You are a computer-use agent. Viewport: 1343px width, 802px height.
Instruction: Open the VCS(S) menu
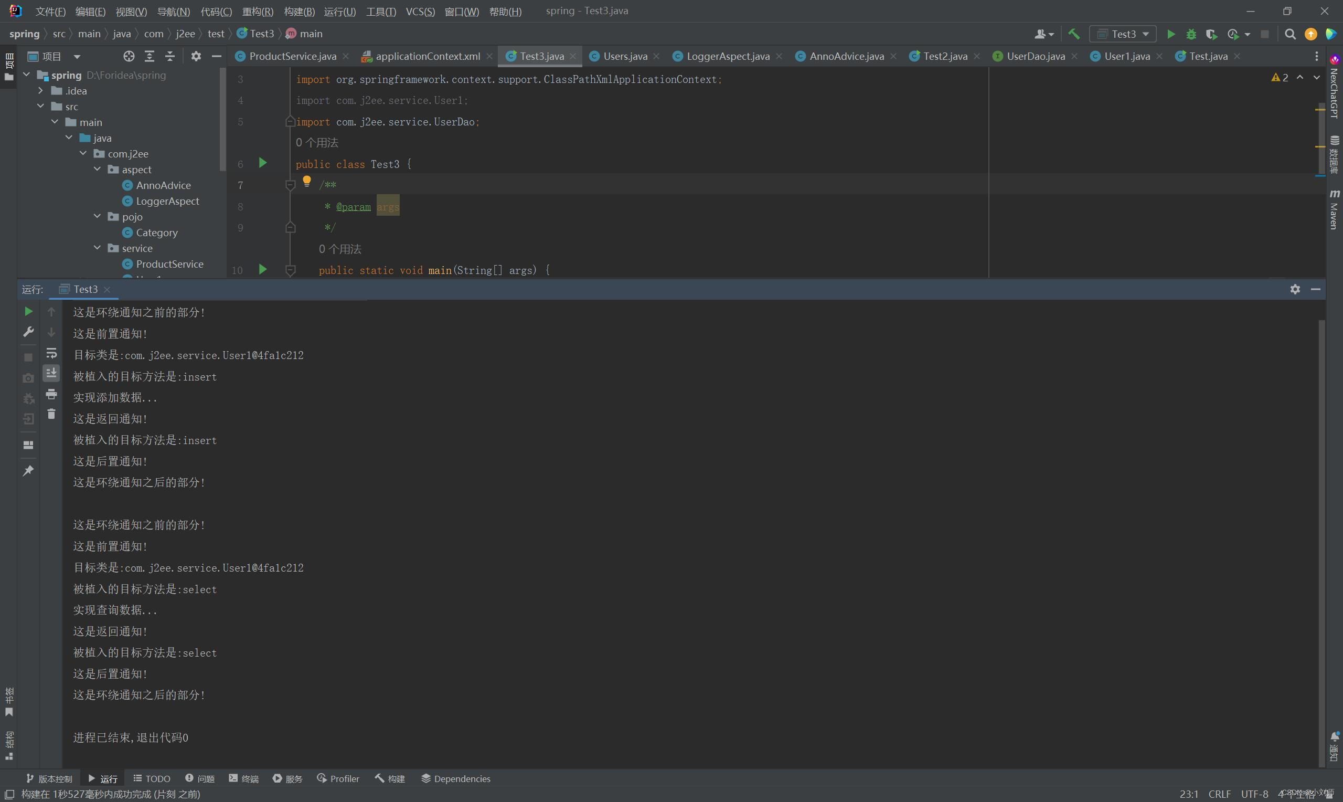point(420,12)
